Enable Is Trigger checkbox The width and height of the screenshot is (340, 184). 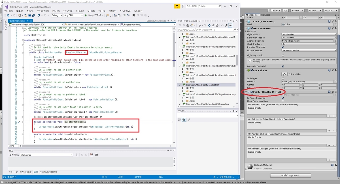click(x=283, y=78)
